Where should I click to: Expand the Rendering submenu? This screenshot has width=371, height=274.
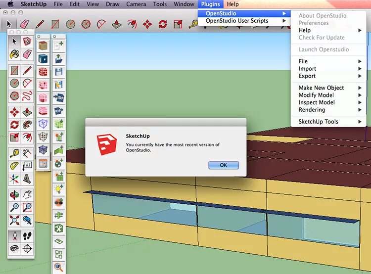(328, 110)
